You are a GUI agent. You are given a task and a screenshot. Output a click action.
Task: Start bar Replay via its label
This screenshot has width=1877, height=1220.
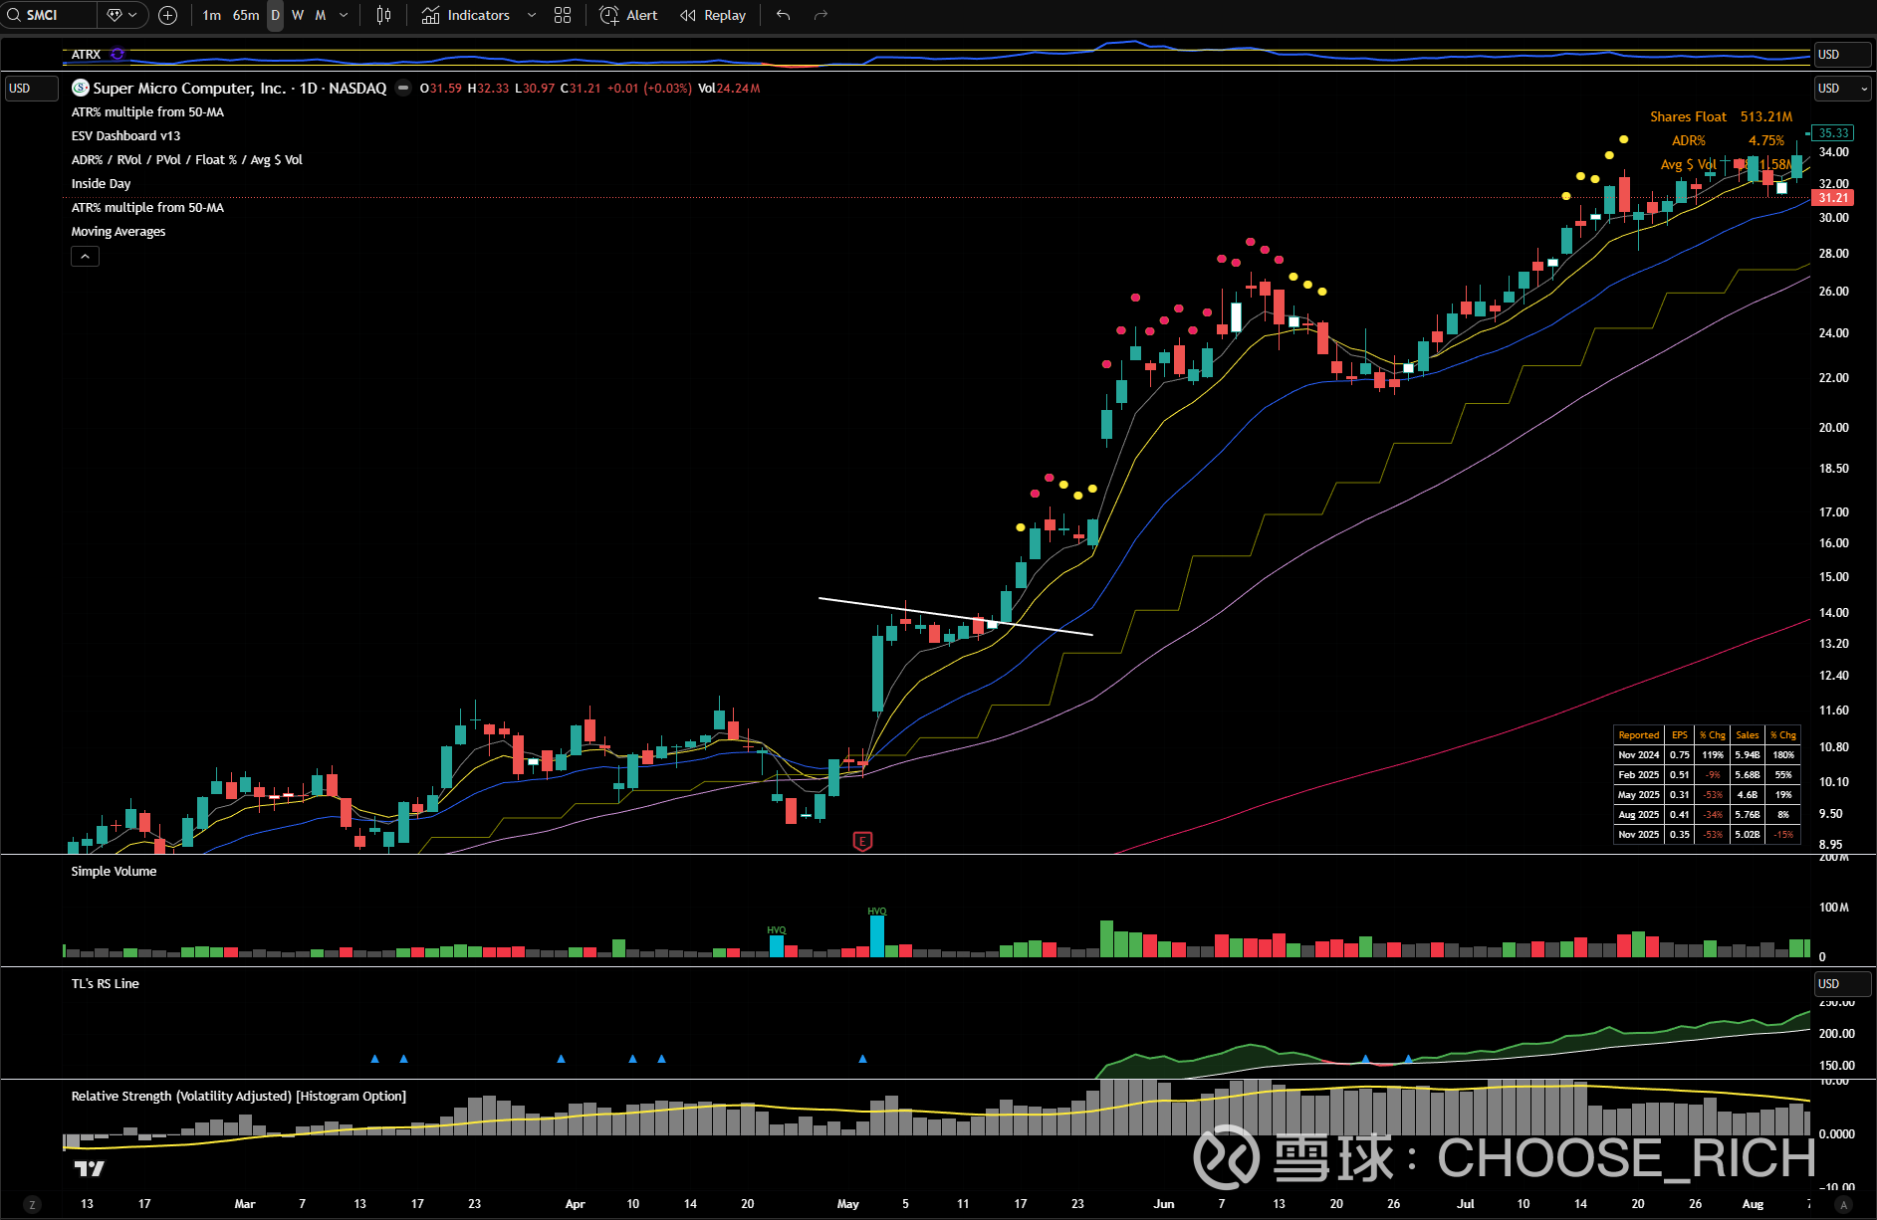(x=725, y=15)
